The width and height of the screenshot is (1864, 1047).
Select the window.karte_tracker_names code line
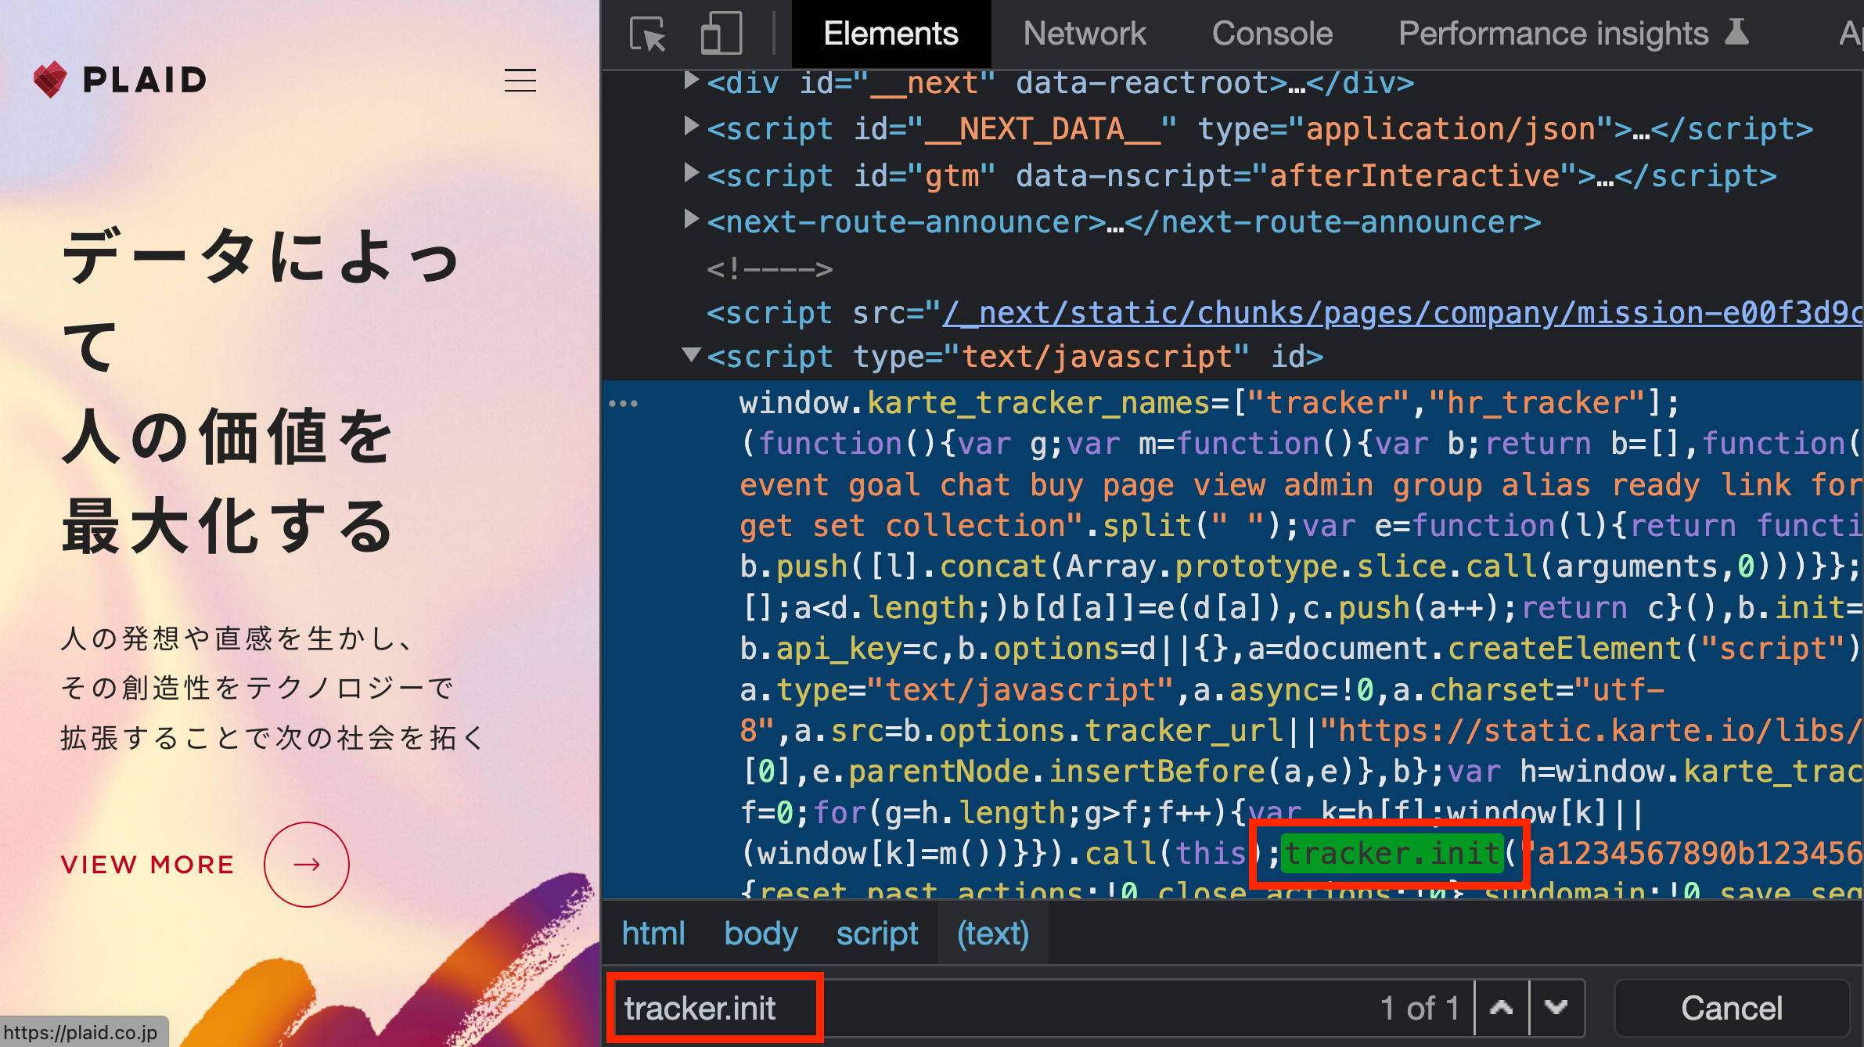(x=1209, y=403)
